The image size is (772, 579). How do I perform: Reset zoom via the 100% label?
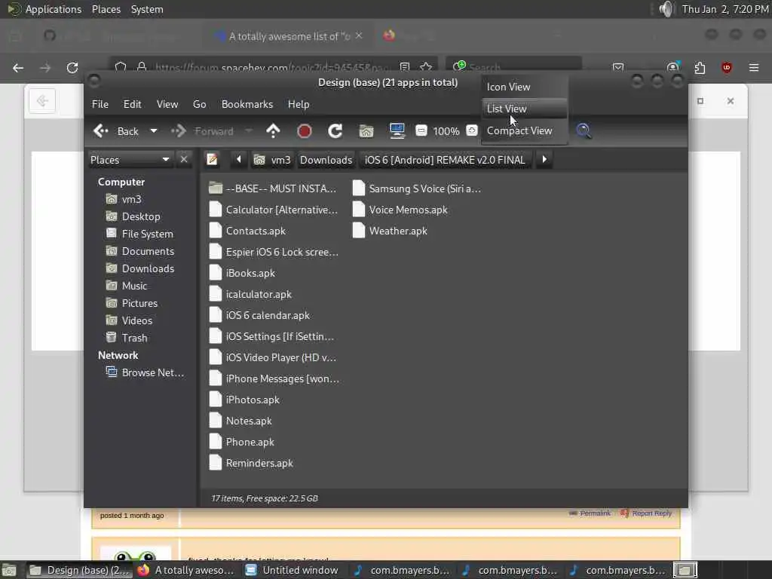click(x=446, y=131)
